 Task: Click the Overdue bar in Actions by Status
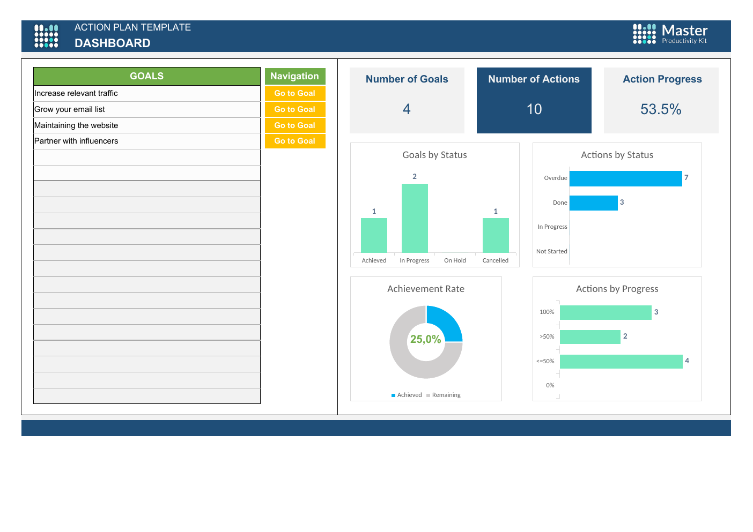click(x=625, y=178)
